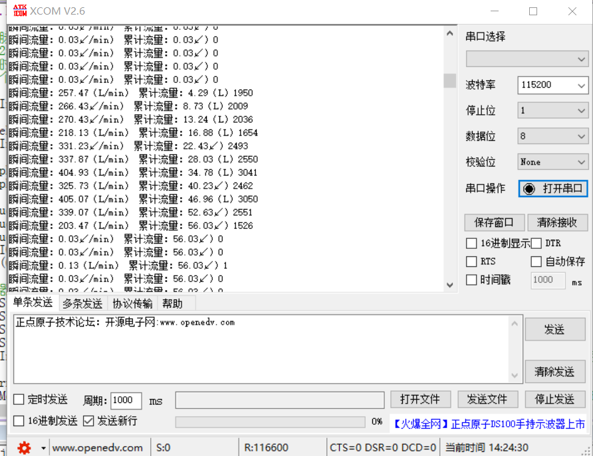593x456 pixels.
Task: Expand the 串口选择 port dropdown
Action: click(x=527, y=59)
